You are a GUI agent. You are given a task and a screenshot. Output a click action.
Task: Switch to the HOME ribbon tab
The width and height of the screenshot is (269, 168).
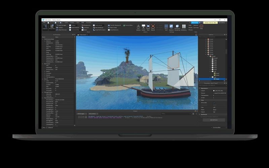tap(66, 23)
